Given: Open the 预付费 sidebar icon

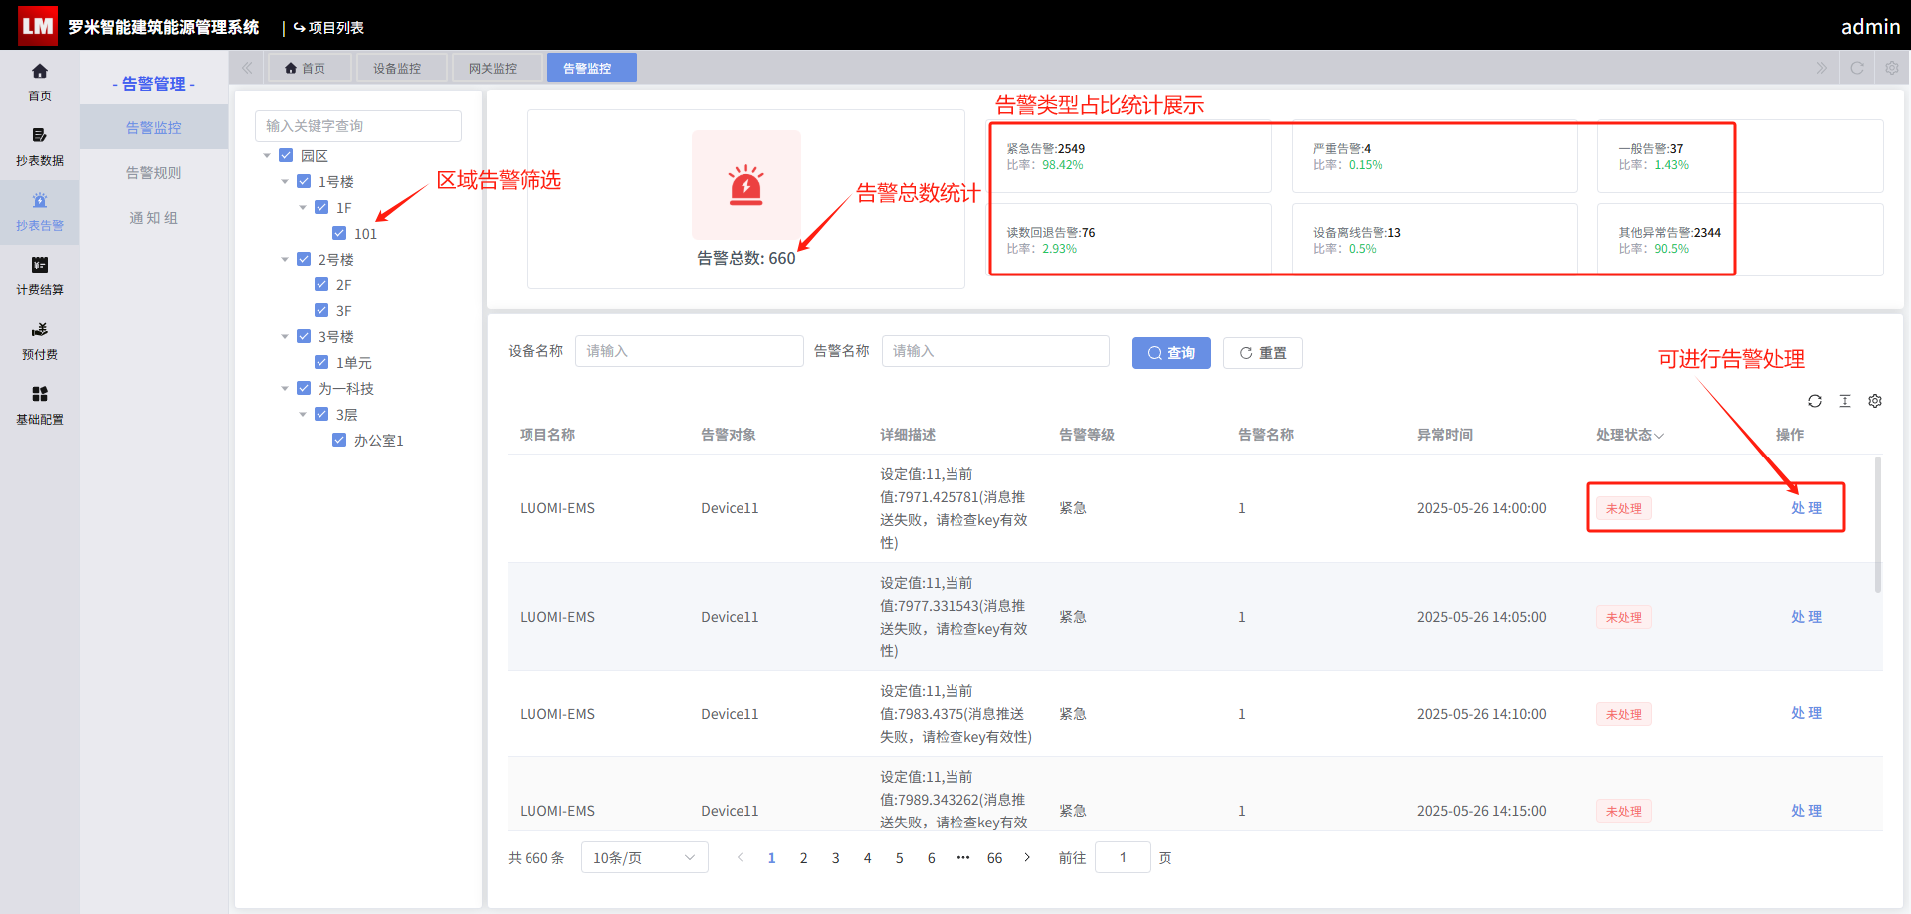Looking at the screenshot, I should 39,340.
